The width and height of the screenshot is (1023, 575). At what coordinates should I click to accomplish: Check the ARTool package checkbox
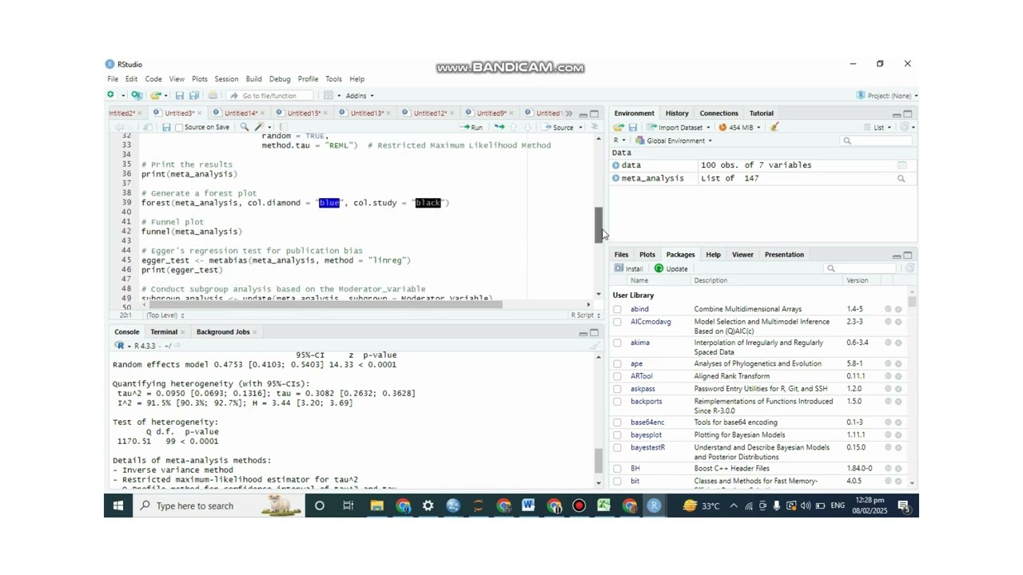point(617,376)
